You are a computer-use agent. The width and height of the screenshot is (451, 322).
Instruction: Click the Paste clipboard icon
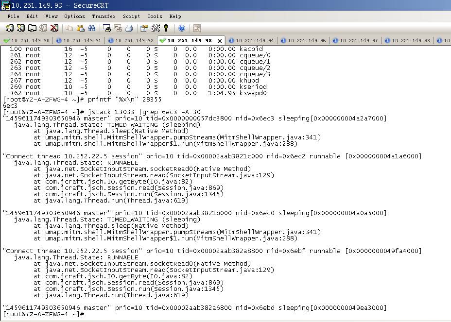point(80,28)
